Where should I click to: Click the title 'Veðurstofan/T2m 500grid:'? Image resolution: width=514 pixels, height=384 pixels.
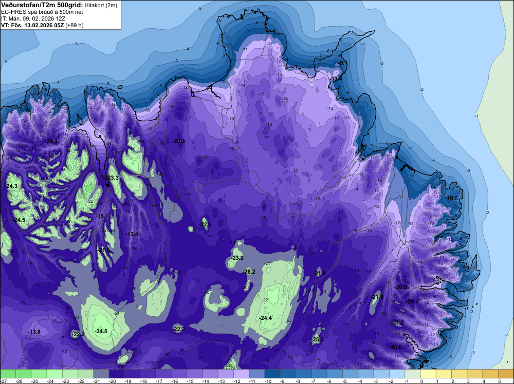tap(42, 5)
